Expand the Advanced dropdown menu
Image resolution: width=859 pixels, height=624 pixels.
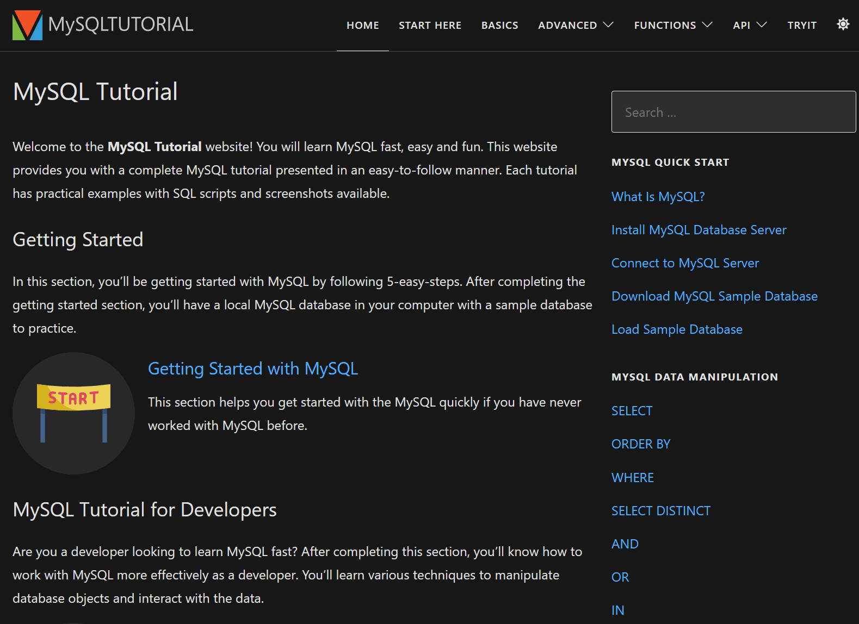[576, 26]
